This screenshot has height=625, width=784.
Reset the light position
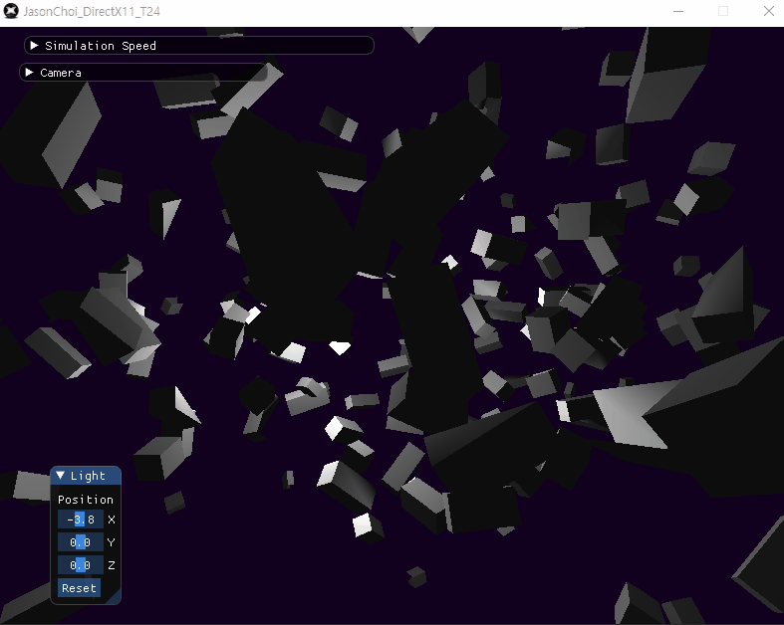coord(79,588)
